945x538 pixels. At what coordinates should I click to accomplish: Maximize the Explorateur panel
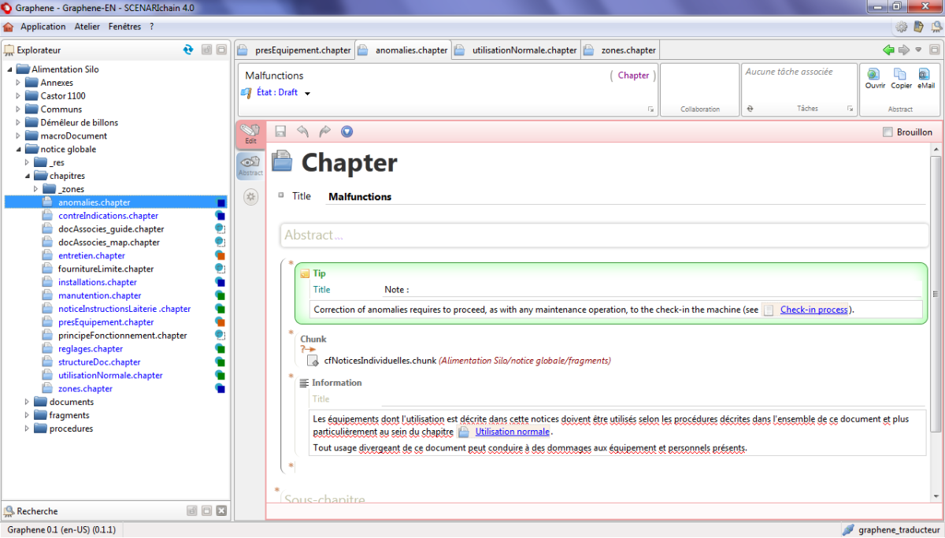221,50
